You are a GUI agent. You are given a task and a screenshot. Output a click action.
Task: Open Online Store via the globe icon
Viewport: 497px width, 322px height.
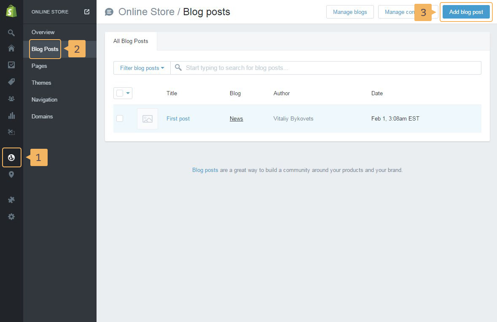click(11, 158)
